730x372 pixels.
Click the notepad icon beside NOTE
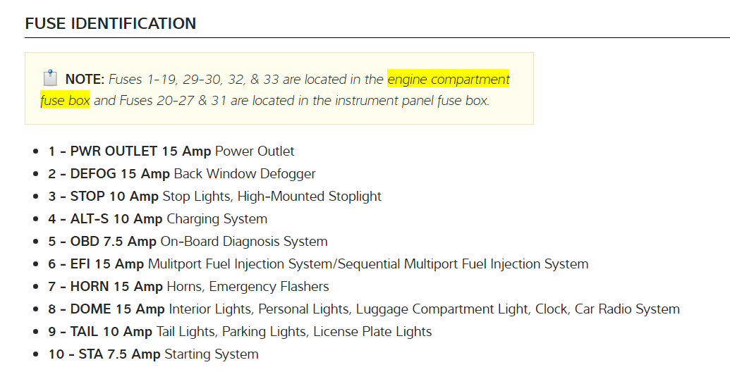49,78
